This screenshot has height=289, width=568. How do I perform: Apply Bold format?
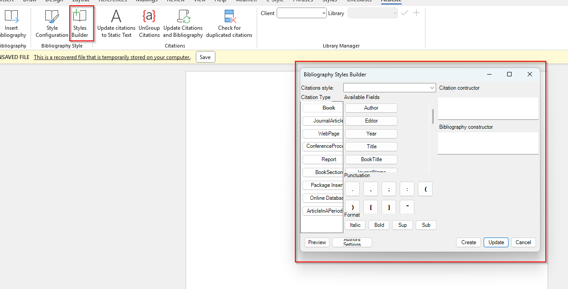point(379,225)
